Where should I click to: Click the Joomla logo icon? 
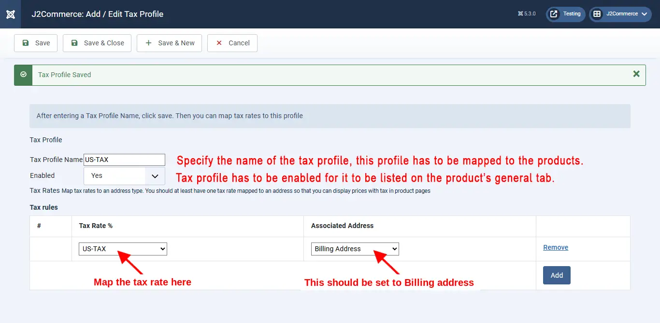[x=10, y=14]
